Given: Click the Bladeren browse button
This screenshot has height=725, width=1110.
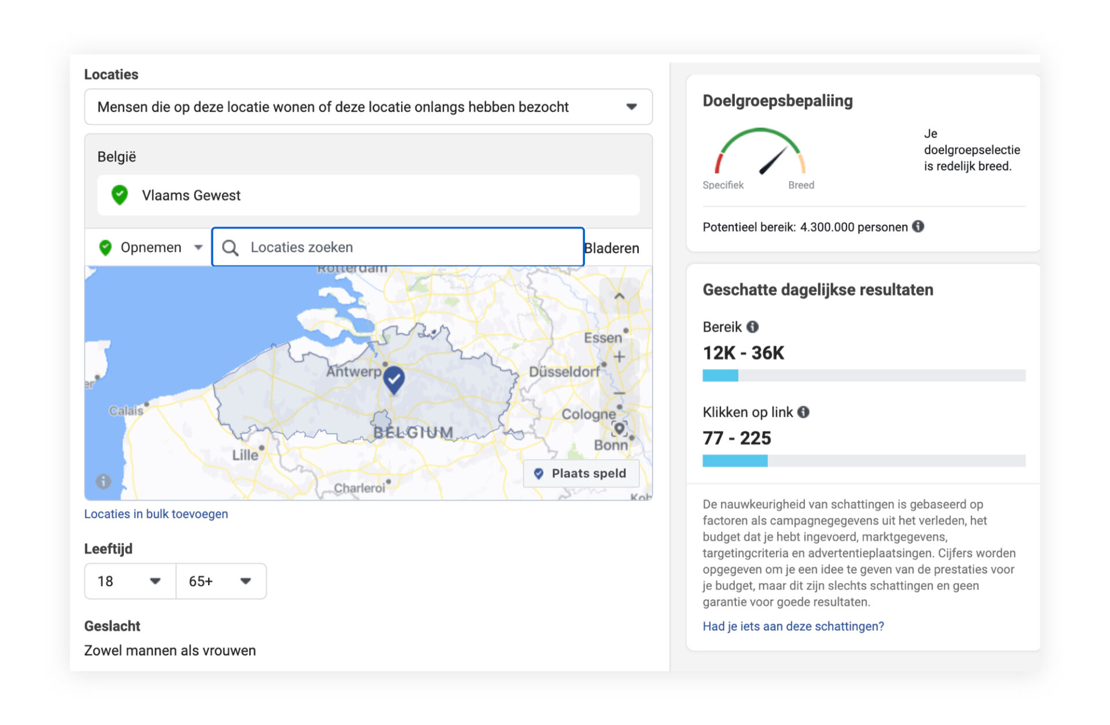Looking at the screenshot, I should click(612, 248).
